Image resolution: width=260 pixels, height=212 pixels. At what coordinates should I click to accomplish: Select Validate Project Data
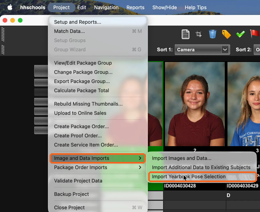pyautogui.click(x=98, y=181)
